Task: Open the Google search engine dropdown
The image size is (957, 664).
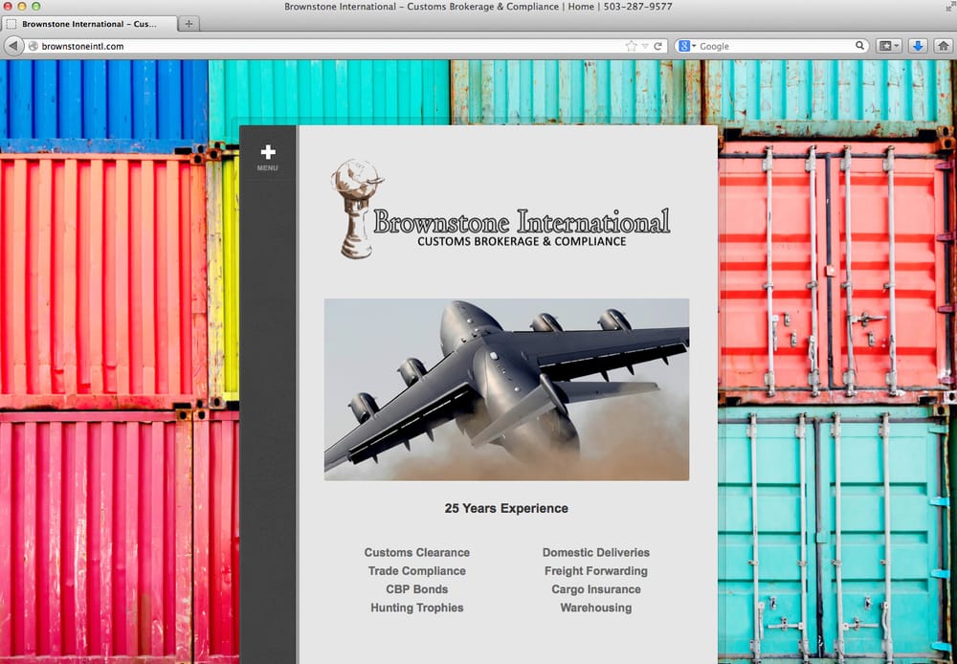Action: (x=687, y=46)
